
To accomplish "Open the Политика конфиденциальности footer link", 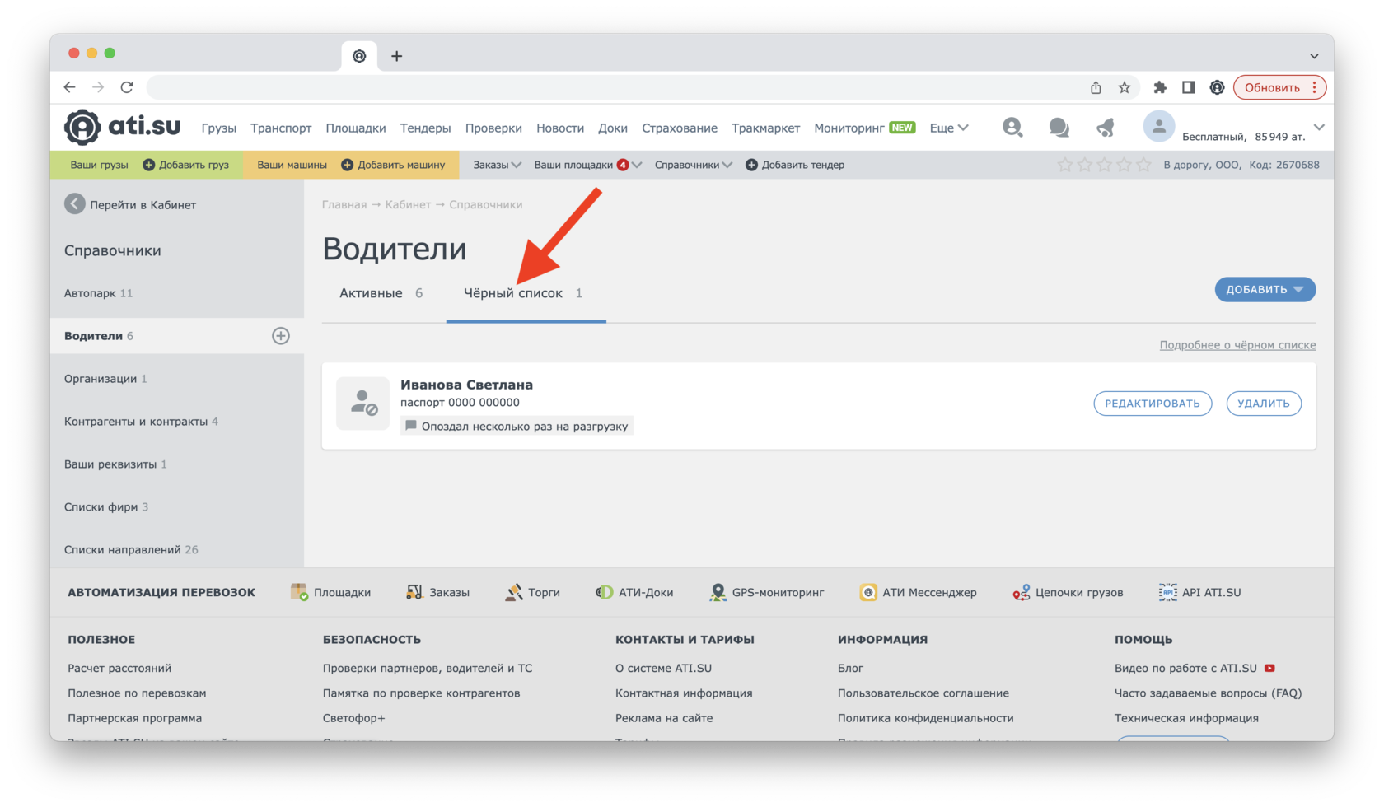I will [x=925, y=718].
